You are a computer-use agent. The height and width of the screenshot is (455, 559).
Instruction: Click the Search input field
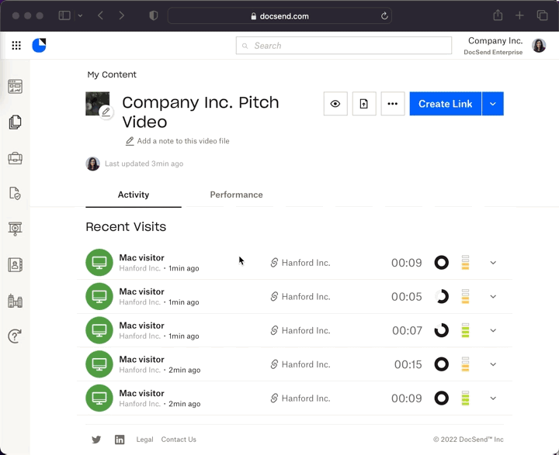tap(344, 46)
